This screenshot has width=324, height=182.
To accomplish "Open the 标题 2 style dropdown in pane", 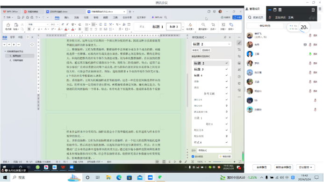I will 229,44.
